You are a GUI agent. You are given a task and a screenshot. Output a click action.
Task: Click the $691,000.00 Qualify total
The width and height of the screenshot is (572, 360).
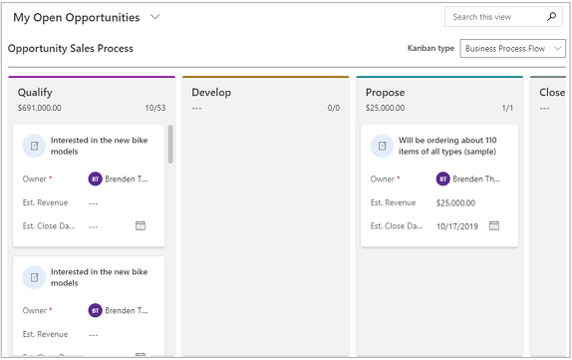(40, 108)
